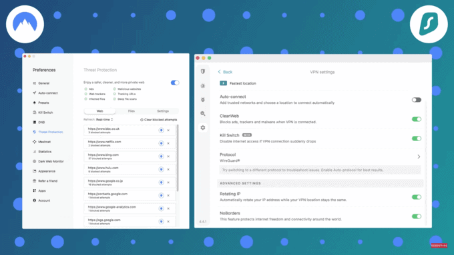Viewport: 454px width, 255px height.
Task: Disable the Rotating IP switch
Action: (417, 197)
